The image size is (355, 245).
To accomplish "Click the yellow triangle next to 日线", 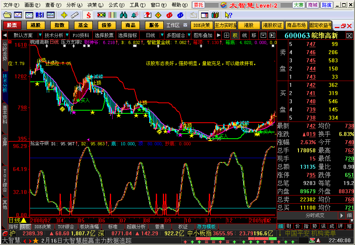I will pos(24,220).
